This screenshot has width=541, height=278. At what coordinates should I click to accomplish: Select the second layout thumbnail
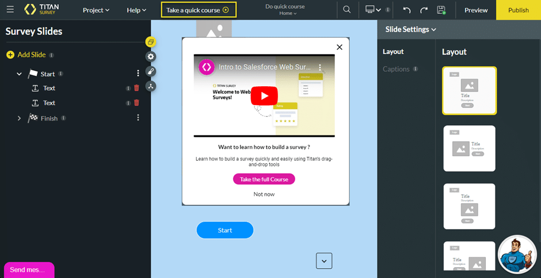coord(469,148)
